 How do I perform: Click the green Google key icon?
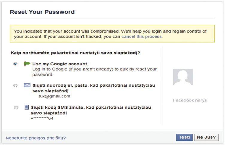[x=27, y=64]
